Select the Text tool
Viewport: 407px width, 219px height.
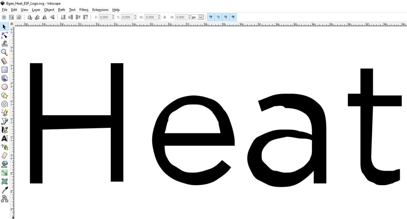[4, 138]
